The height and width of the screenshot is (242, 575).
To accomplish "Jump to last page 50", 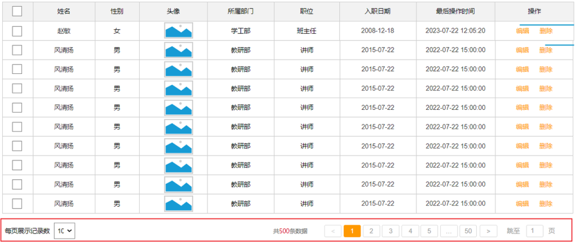I will (468, 231).
